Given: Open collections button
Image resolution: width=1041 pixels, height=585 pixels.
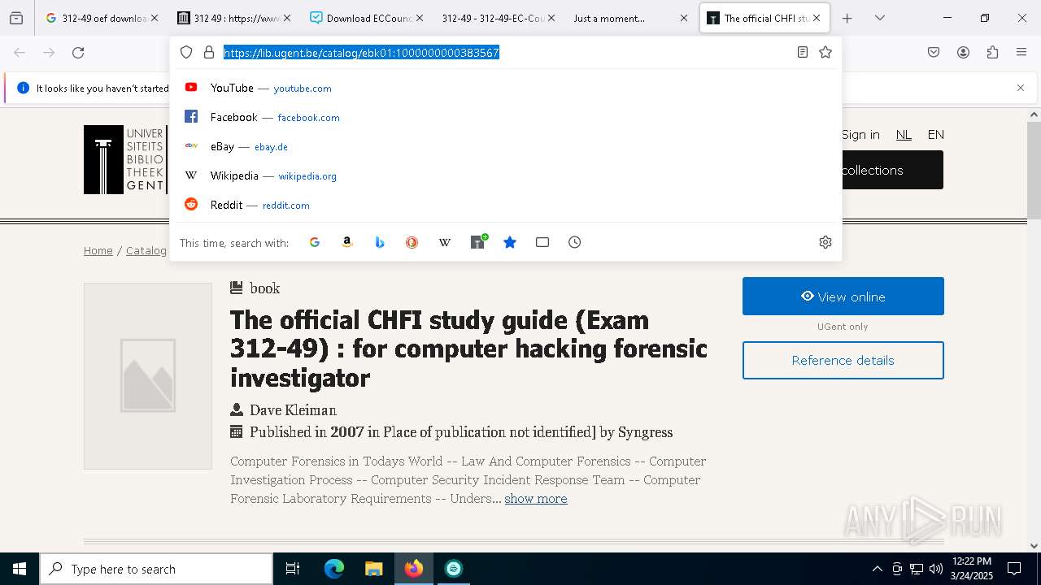Looking at the screenshot, I should (892, 170).
